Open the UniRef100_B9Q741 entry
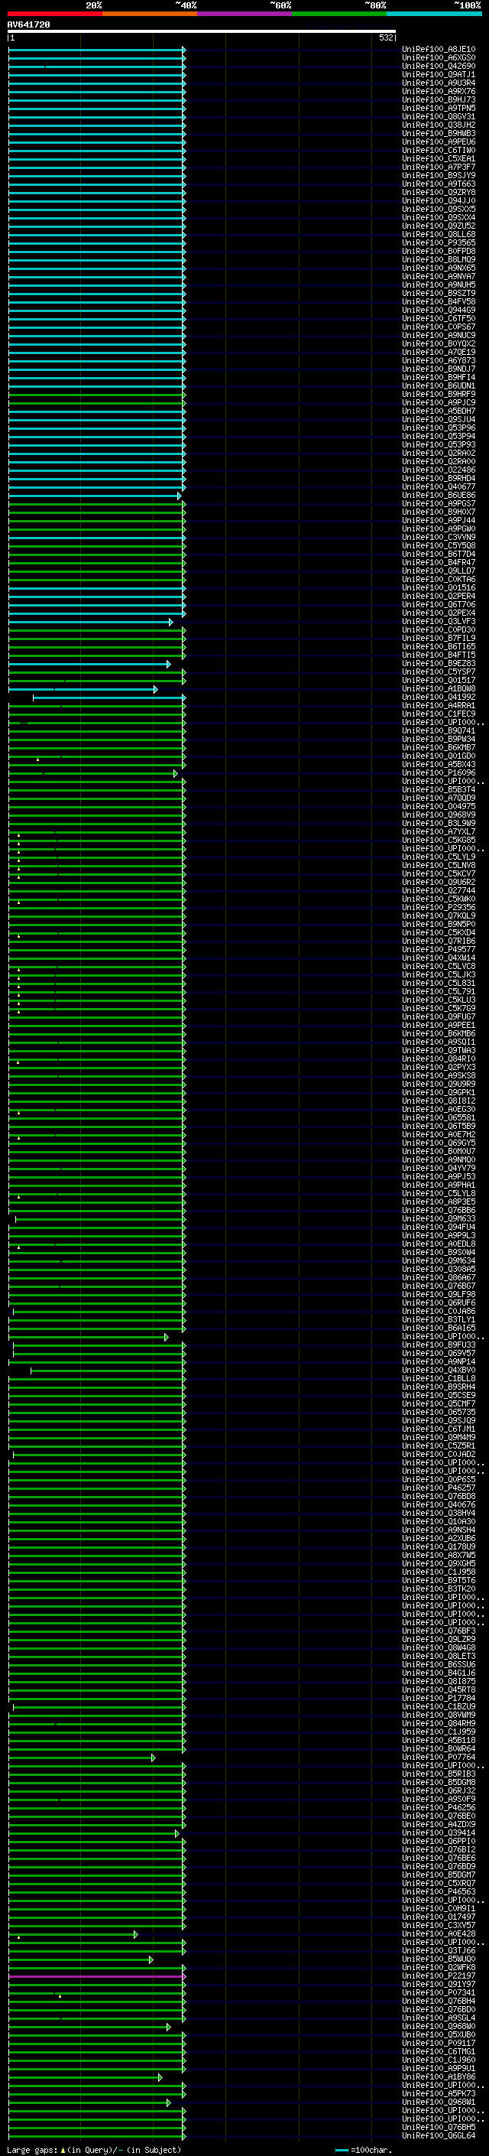The width and height of the screenshot is (489, 2156). coord(439,730)
